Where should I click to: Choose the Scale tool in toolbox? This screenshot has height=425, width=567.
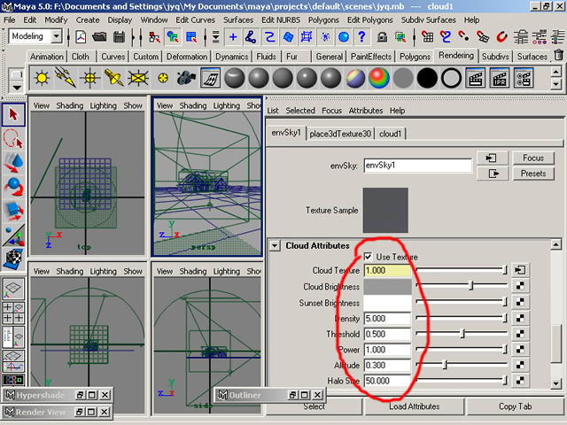[13, 211]
